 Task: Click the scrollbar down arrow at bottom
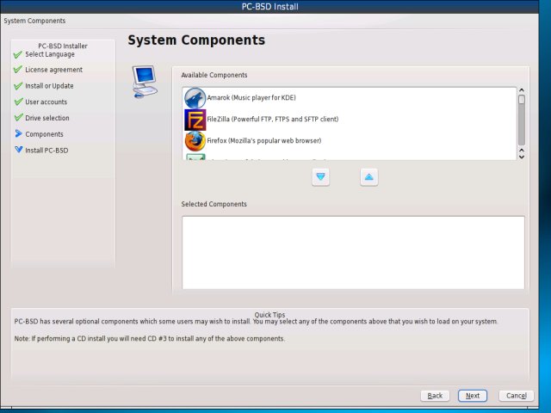[x=522, y=157]
